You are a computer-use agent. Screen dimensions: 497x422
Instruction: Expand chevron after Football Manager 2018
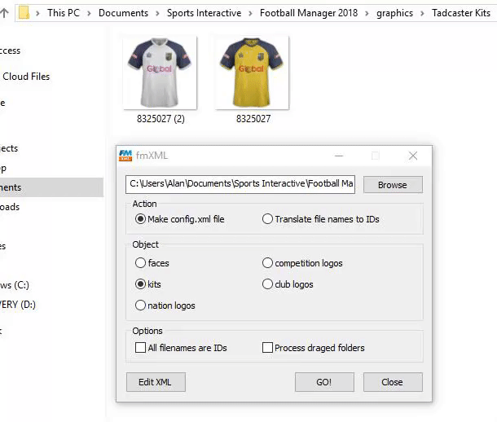[367, 13]
